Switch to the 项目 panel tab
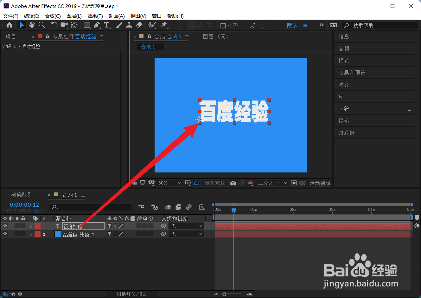This screenshot has height=298, width=421. 10,36
